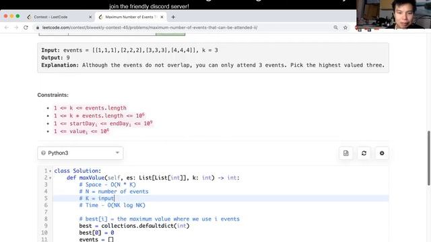The image size is (431, 242).
Task: Click the 'Input: events =' example line
Action: [x=129, y=50]
